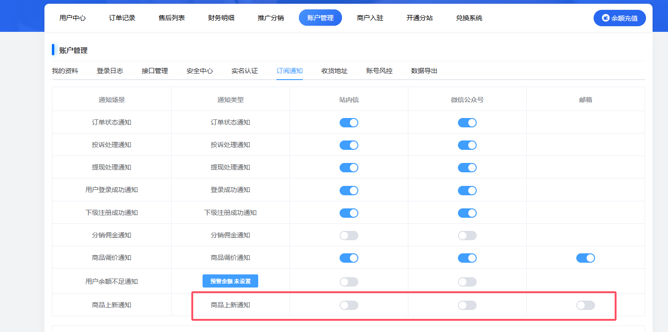Click the 余额充值 recharge button

coord(620,18)
